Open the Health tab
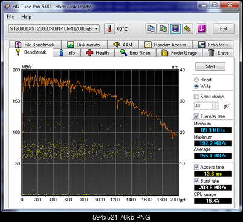The width and height of the screenshot is (243, 222). click(97, 53)
